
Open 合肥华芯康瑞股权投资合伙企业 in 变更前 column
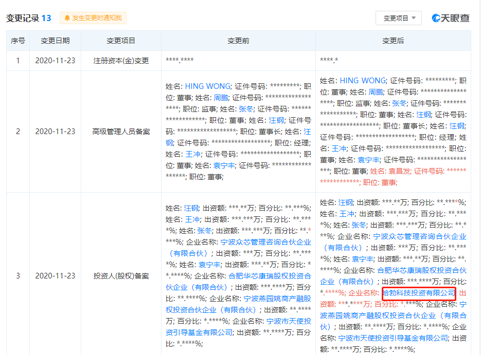click(x=270, y=276)
